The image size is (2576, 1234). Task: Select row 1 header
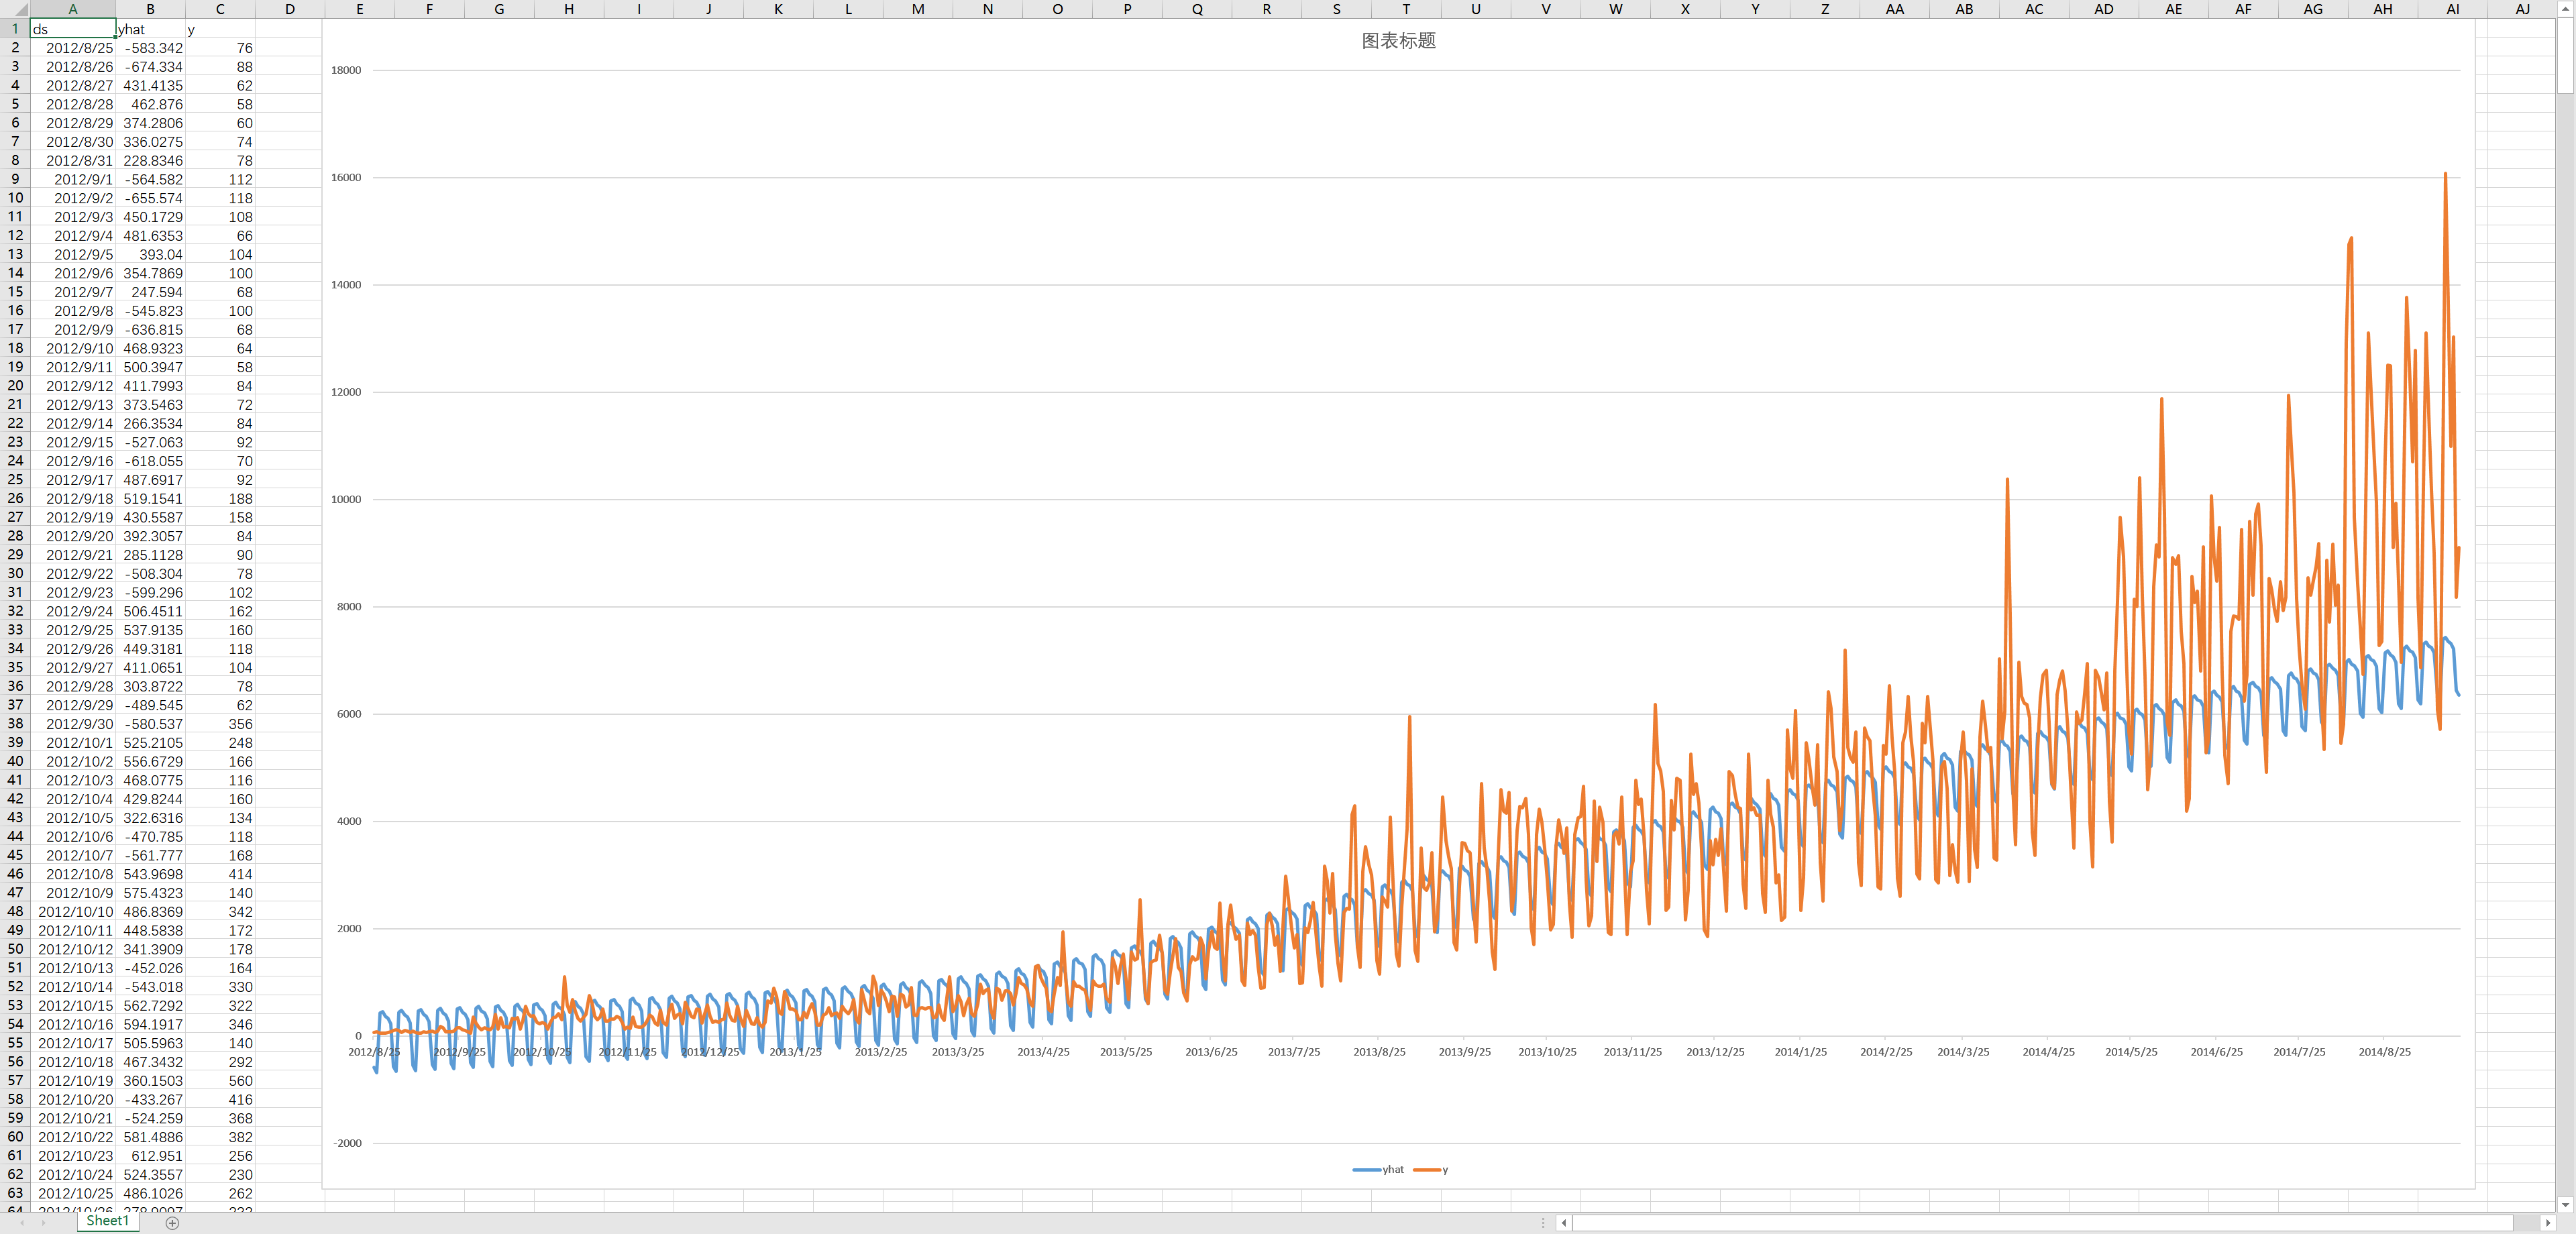[x=15, y=29]
